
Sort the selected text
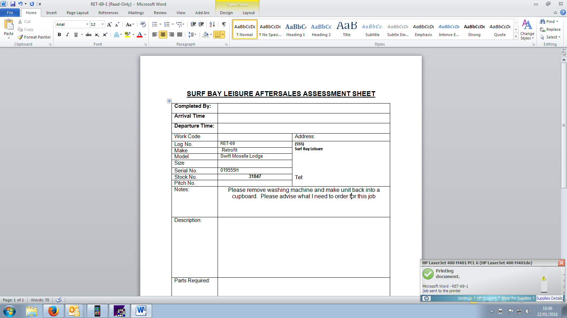click(212, 24)
